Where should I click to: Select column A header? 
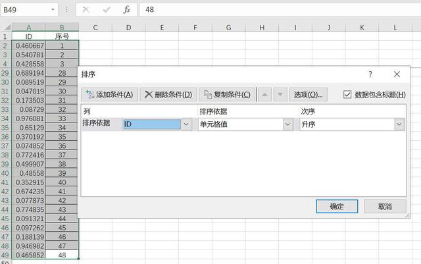[x=29, y=28]
